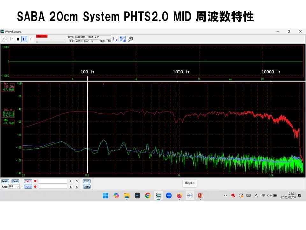The height and width of the screenshot is (230, 306).
Task: Click the THD button
Action: pyautogui.click(x=86, y=181)
